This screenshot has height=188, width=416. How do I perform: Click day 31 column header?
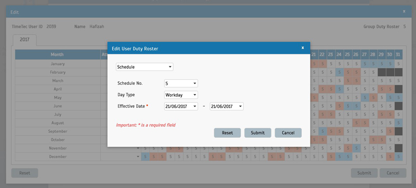[x=398, y=55]
